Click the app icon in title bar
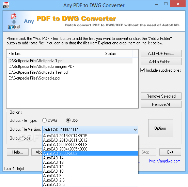Image resolution: width=188 pixels, height=187 pixels. (6, 5)
